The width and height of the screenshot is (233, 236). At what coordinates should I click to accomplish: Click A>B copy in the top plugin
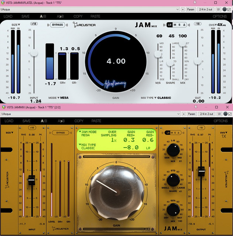[x=60, y=16]
